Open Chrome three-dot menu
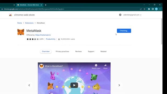167x94 pixels. click(x=160, y=9)
